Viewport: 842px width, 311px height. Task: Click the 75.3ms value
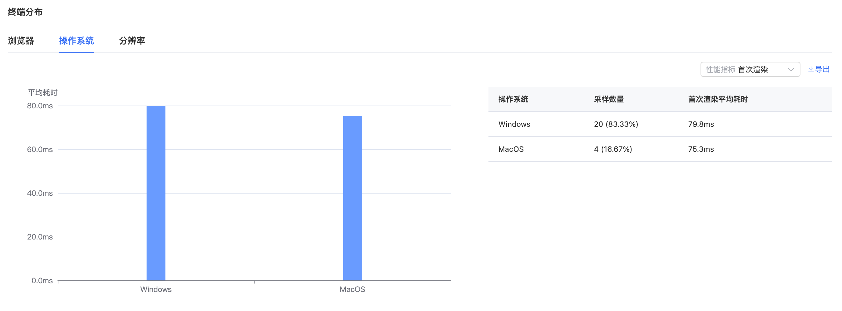pos(701,149)
